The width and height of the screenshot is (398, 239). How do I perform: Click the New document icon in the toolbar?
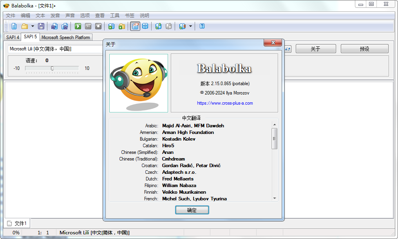tap(14, 26)
